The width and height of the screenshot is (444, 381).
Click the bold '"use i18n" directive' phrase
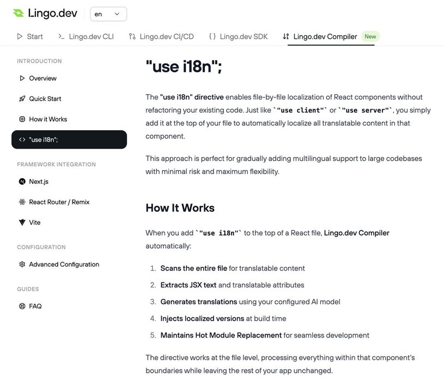click(192, 97)
